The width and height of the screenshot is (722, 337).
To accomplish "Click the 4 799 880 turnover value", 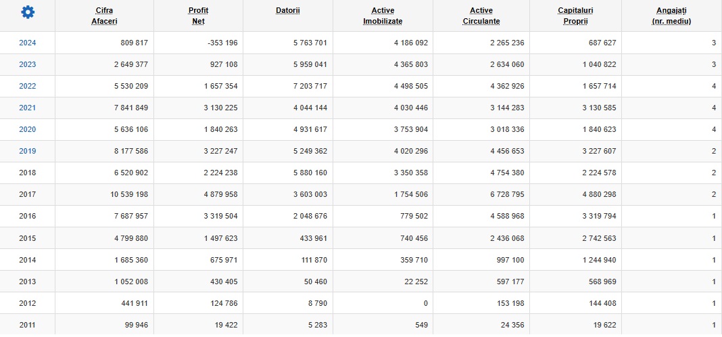I will click(130, 238).
